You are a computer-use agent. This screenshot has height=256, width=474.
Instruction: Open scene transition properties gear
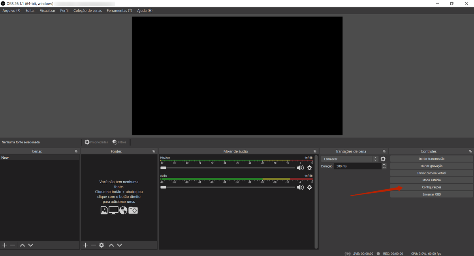(383, 159)
